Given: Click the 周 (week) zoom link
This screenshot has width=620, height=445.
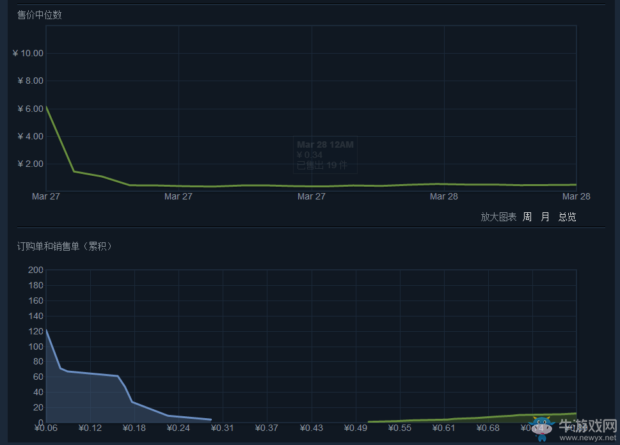Looking at the screenshot, I should click(527, 217).
